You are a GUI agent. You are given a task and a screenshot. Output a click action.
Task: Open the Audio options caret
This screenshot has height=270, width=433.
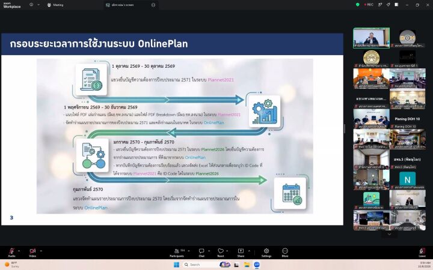(x=19, y=251)
